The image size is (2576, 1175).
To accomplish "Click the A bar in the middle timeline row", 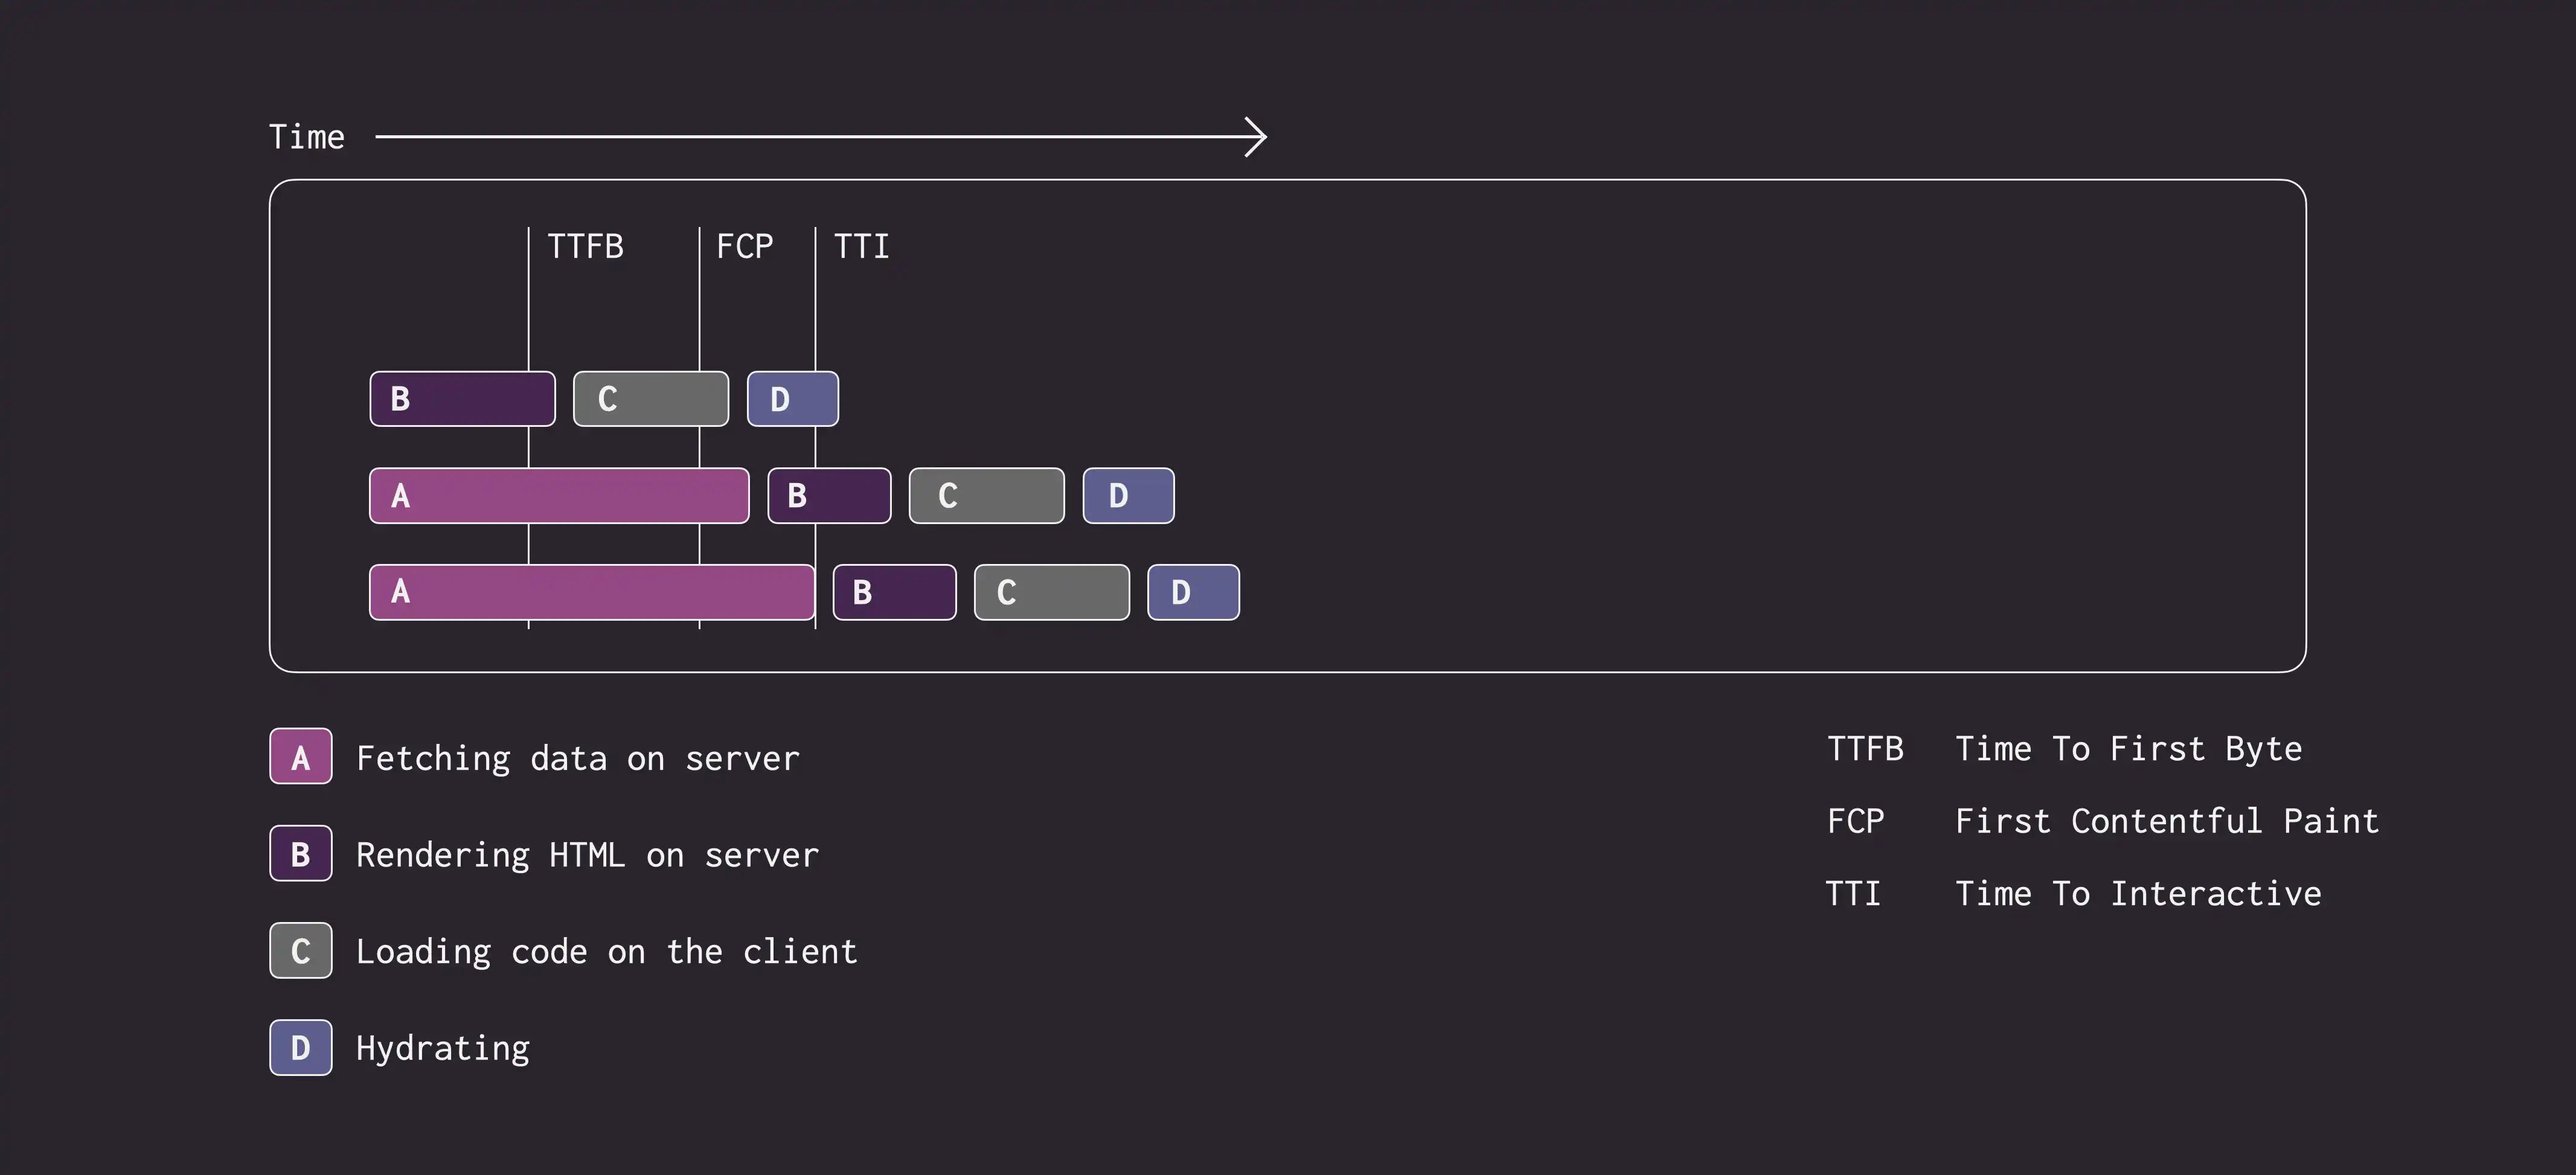I will click(559, 496).
